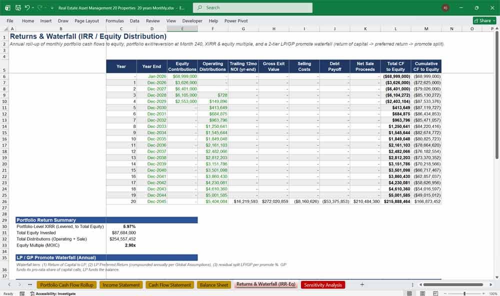Switch to Normal view icon

point(409,293)
